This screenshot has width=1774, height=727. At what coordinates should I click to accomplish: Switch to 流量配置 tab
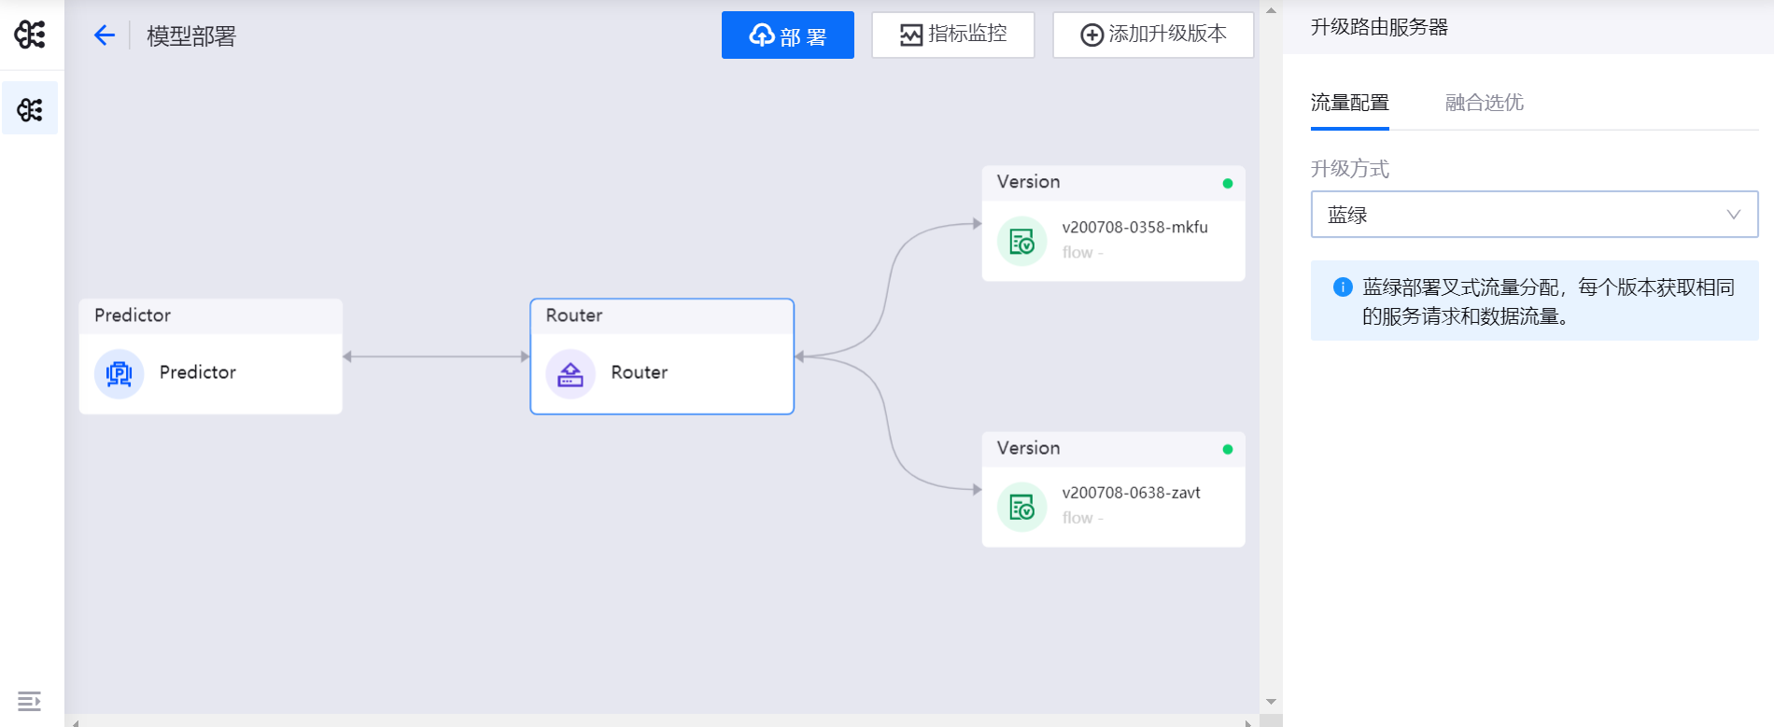pyautogui.click(x=1349, y=103)
